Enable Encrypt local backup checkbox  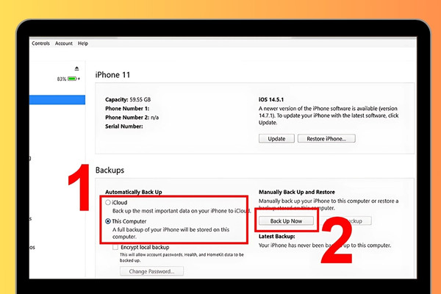[115, 247]
